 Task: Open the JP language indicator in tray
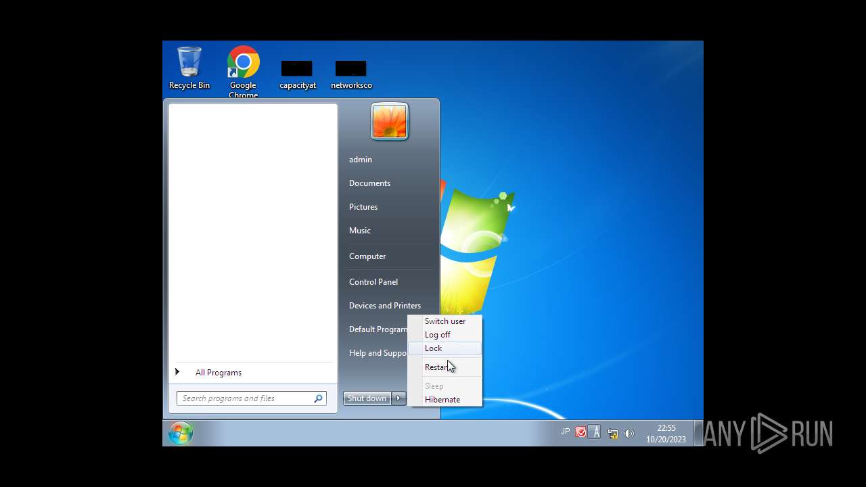565,432
